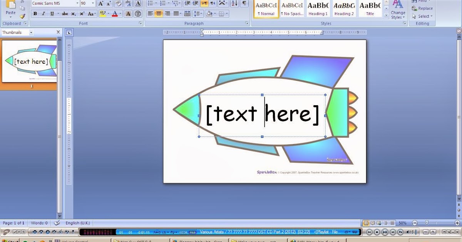Screen dimensions: 462x242
Task: Click the Character Shading icon
Action: 128,14
